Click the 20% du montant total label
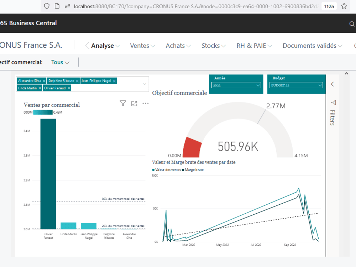 123,226
